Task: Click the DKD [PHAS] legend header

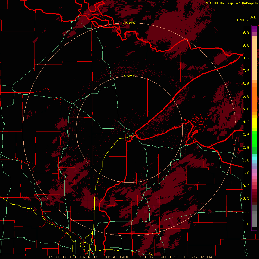Action: (247, 18)
